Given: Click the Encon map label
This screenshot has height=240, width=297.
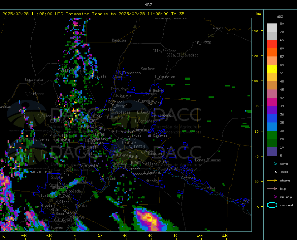Looking at the screenshot, I should [217, 27].
